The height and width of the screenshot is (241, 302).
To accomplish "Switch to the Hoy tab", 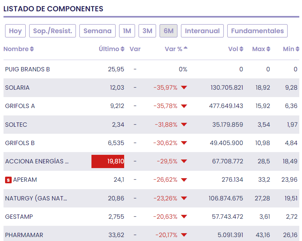I will (x=16, y=31).
